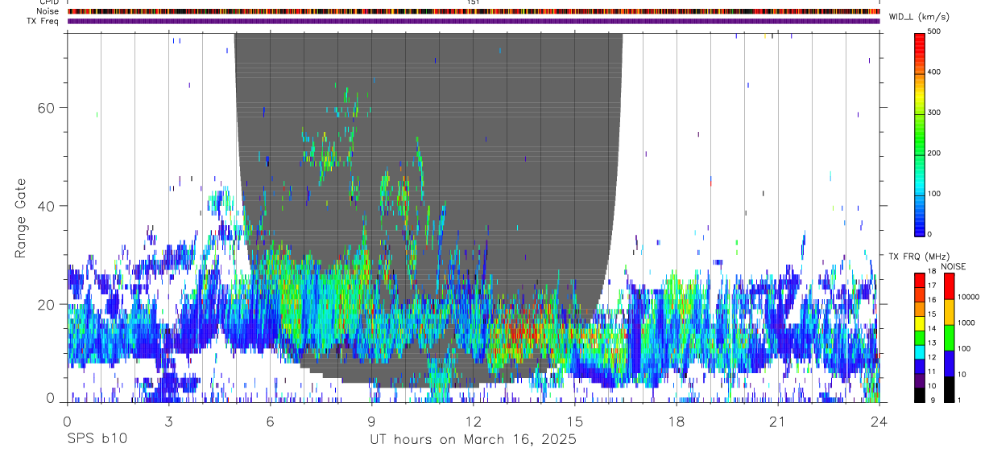Click the CPID value "151" above the plot

tap(474, 3)
